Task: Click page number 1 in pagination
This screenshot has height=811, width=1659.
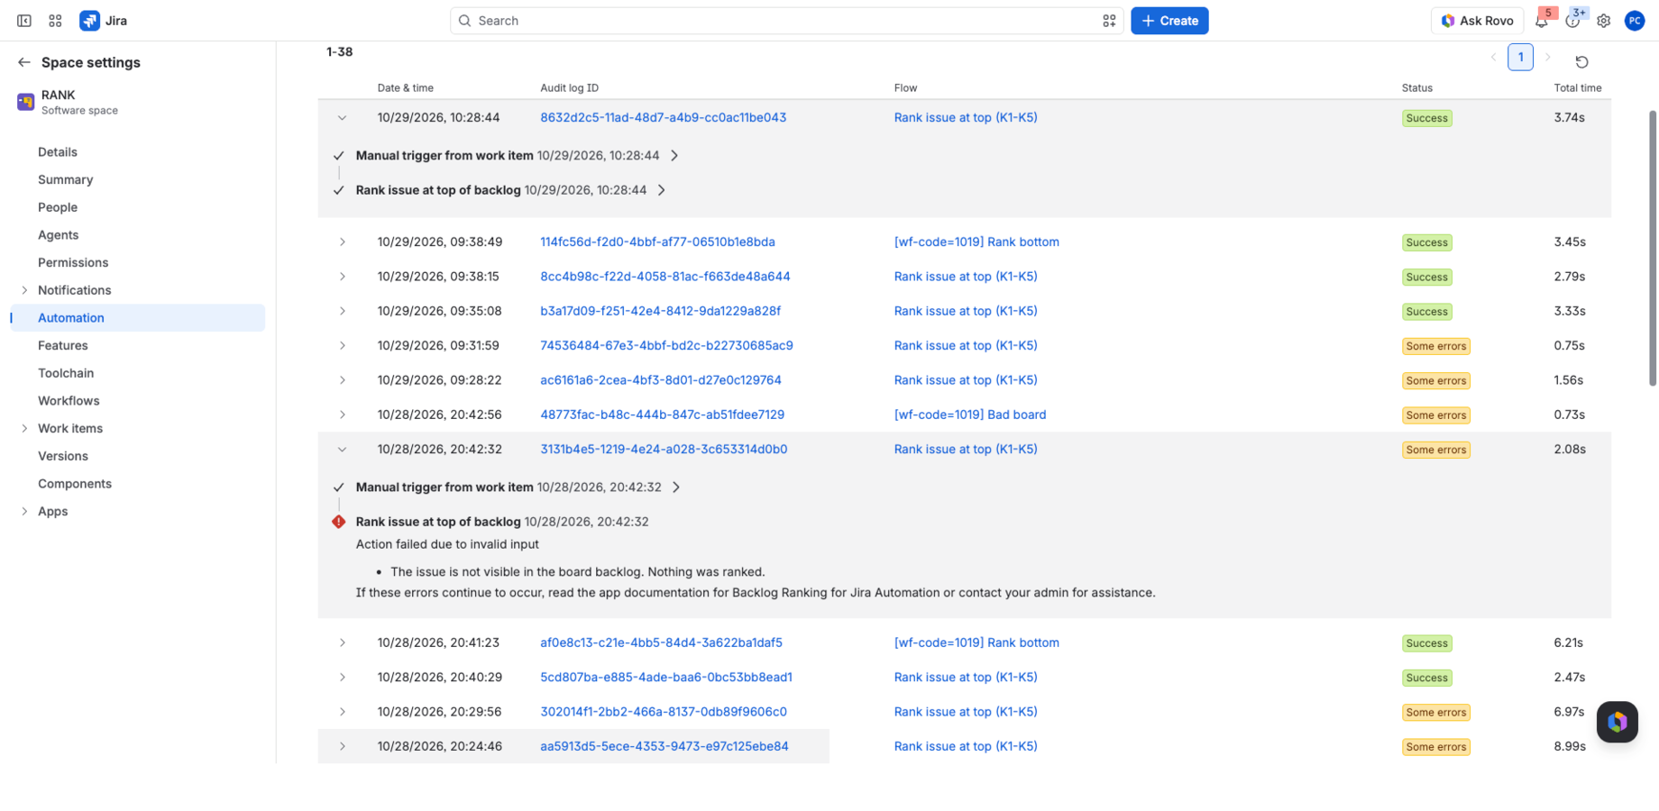Action: (1520, 58)
